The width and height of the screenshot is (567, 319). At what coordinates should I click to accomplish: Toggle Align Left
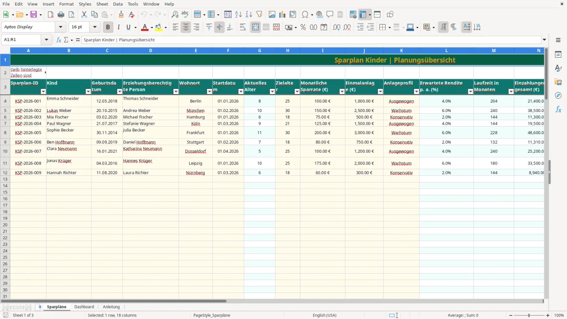pos(175,27)
